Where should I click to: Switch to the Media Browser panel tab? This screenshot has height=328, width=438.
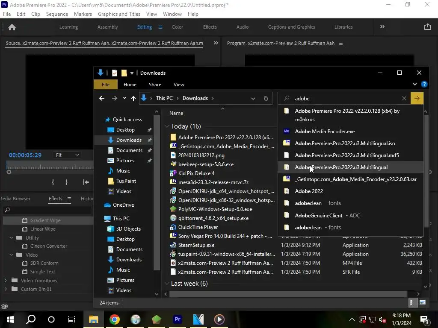pos(15,199)
